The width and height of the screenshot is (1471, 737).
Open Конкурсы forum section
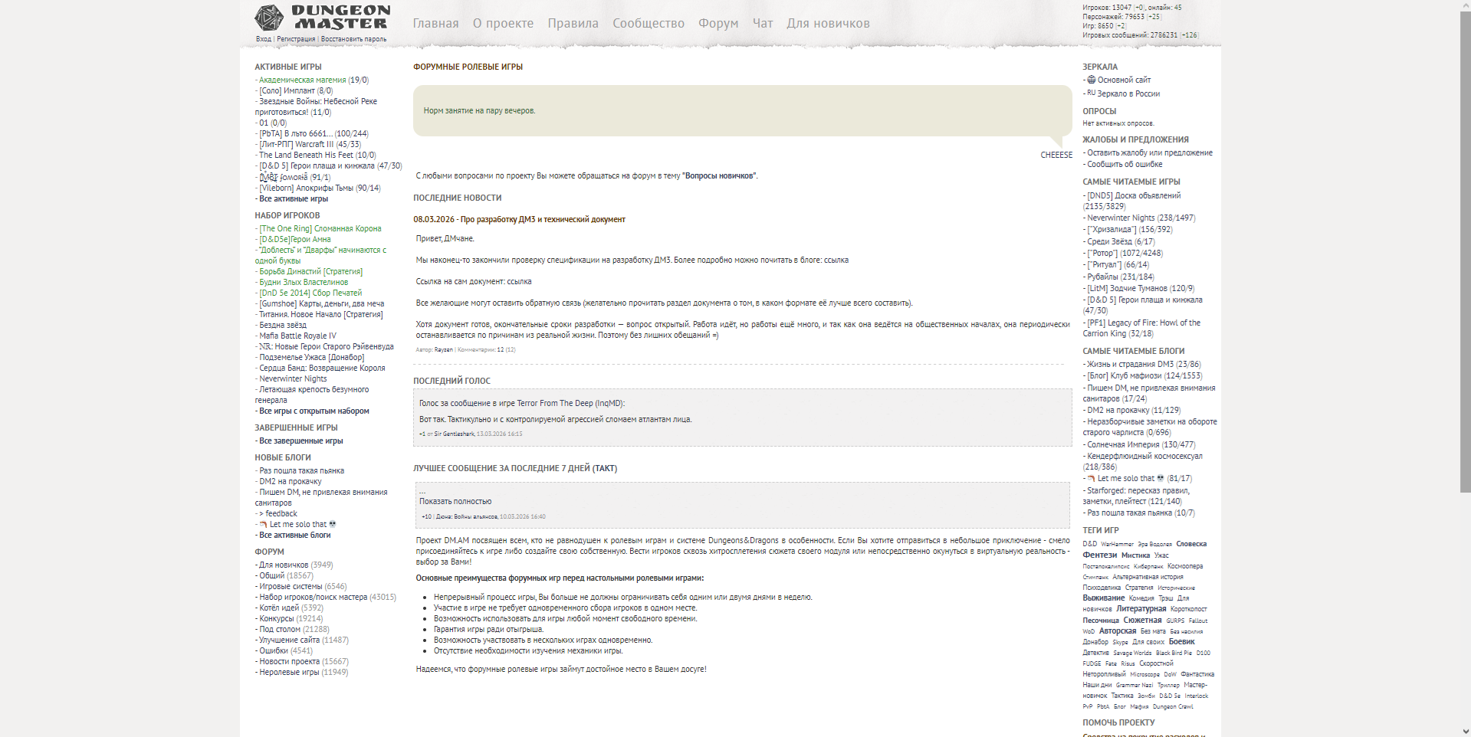coord(276,618)
